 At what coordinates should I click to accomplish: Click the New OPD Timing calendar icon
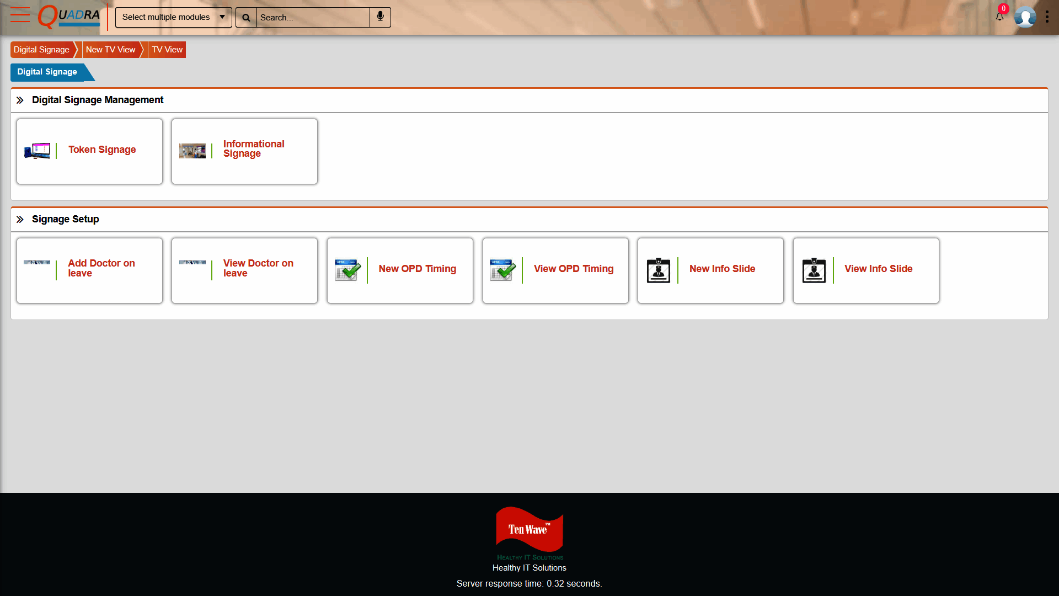coord(347,270)
